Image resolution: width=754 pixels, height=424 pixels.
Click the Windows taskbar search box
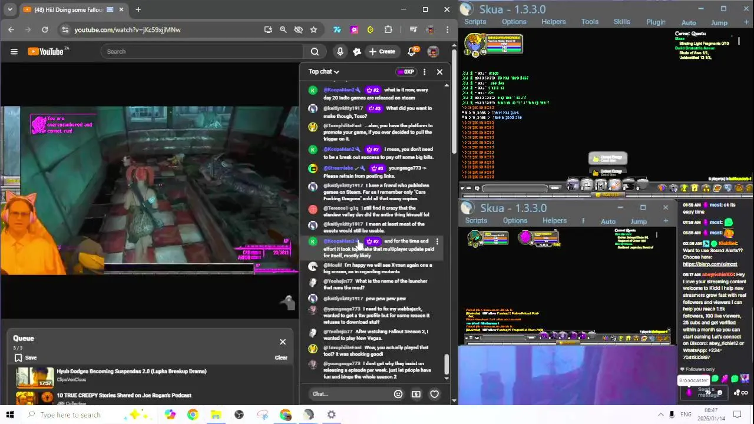pos(88,415)
